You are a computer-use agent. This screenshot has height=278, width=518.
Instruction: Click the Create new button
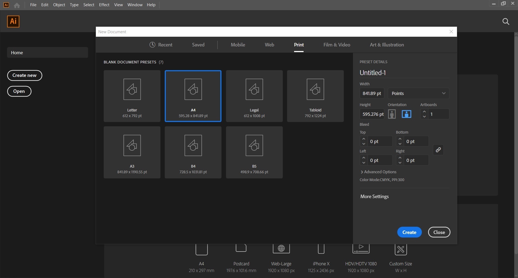(25, 75)
